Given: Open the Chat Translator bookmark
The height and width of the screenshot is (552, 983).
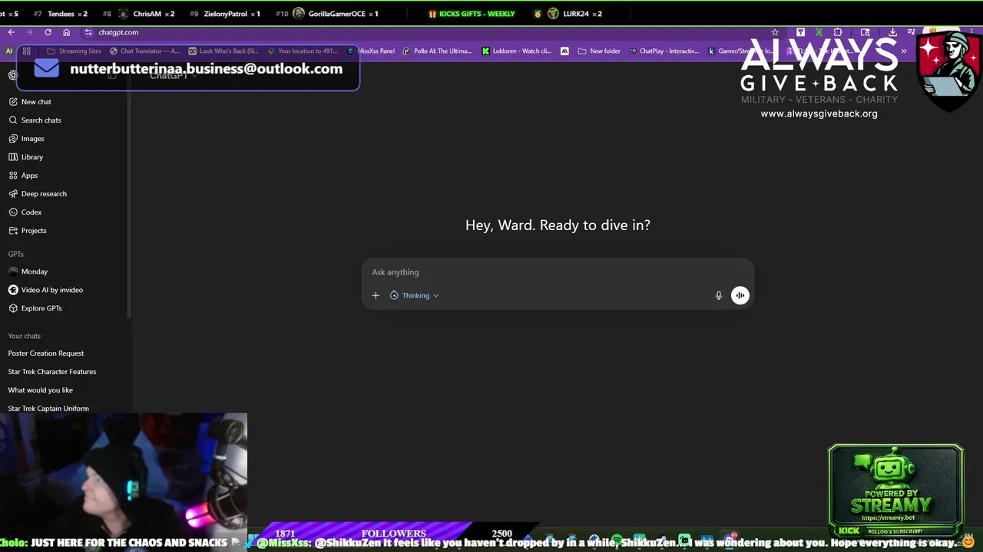Looking at the screenshot, I should [144, 51].
